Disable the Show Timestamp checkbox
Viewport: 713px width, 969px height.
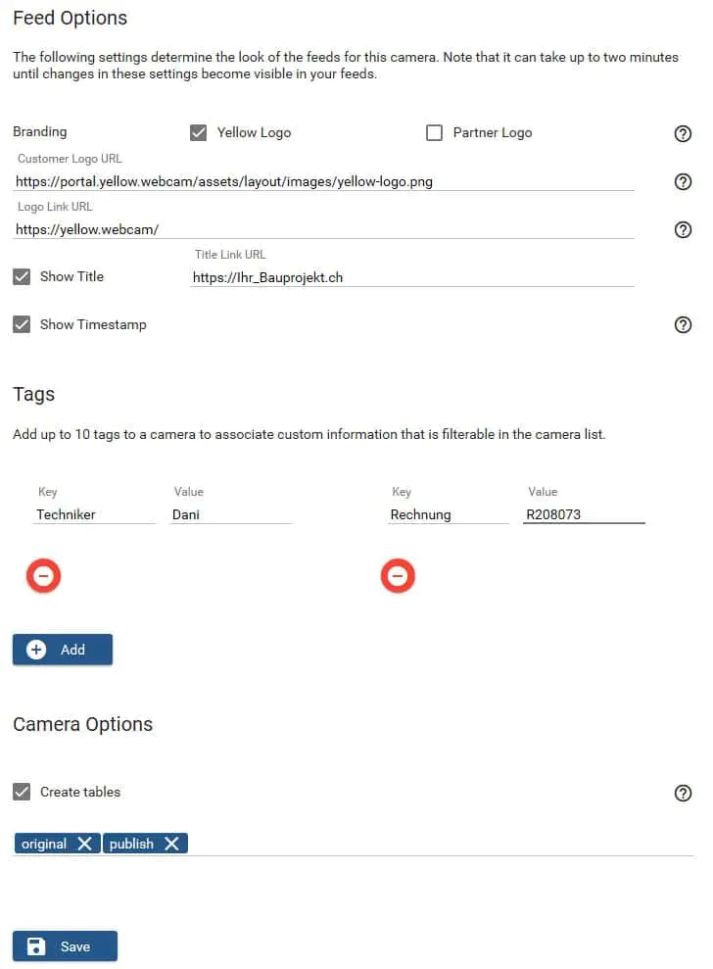[x=22, y=324]
